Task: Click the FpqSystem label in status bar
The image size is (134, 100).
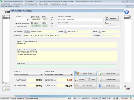Action: [124, 98]
